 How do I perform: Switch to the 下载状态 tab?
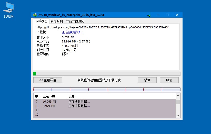point(41,21)
